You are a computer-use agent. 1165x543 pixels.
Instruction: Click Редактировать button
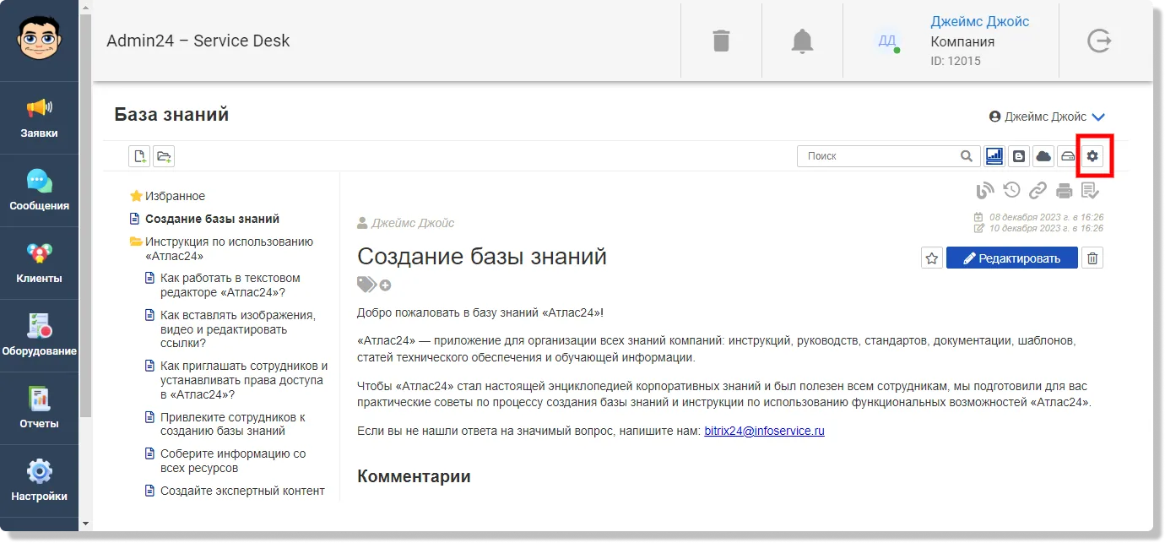pyautogui.click(x=1012, y=258)
